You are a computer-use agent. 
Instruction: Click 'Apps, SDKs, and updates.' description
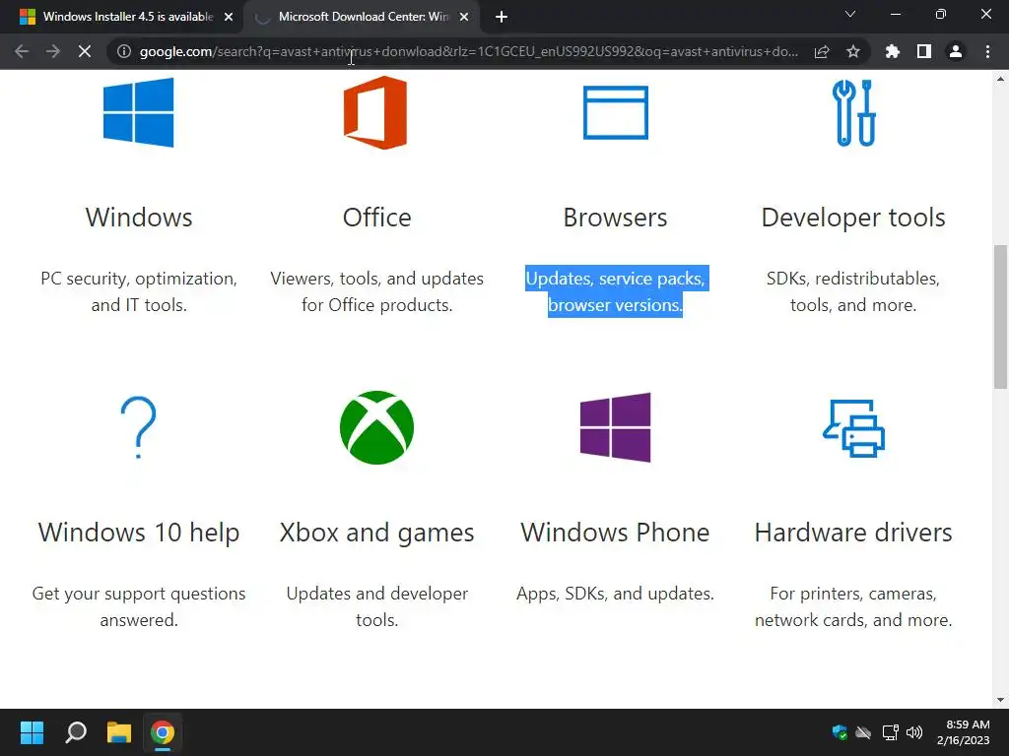pyautogui.click(x=615, y=593)
